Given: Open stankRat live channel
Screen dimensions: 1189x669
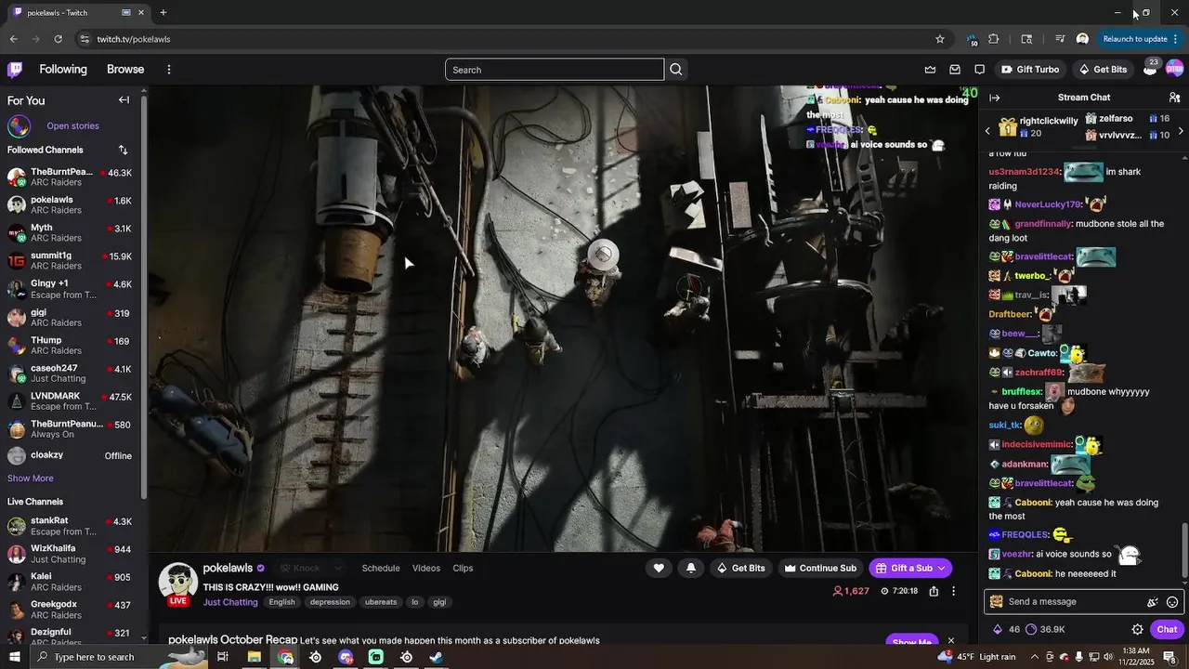Looking at the screenshot, I should pos(70,526).
